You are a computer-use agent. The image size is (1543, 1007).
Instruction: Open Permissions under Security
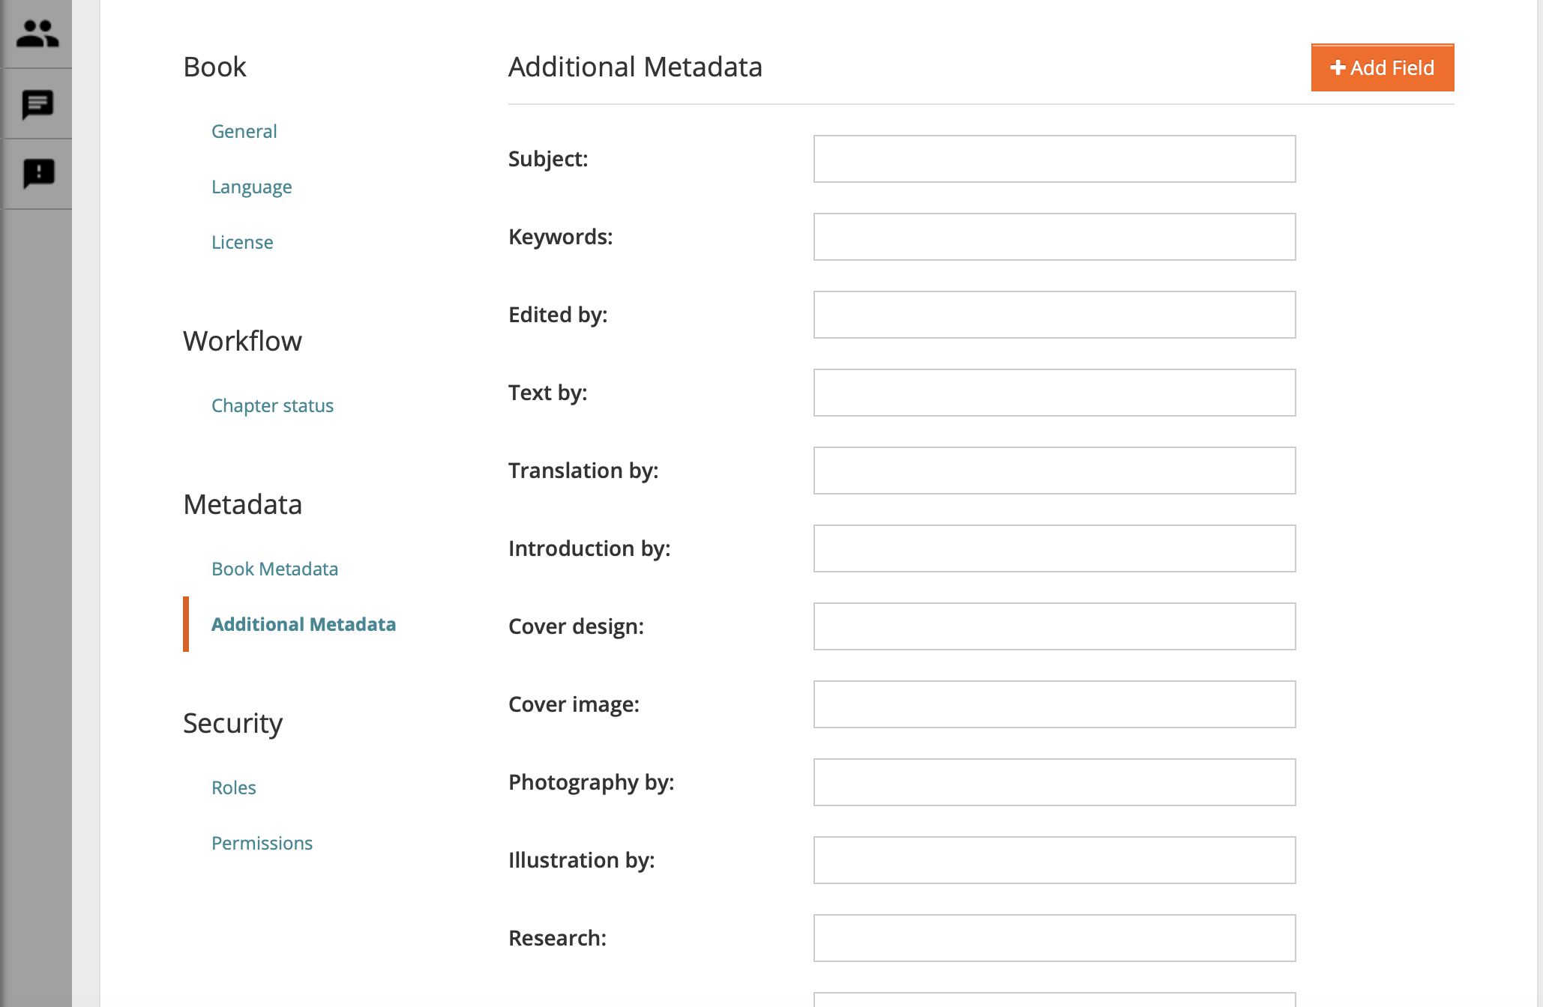point(262,843)
